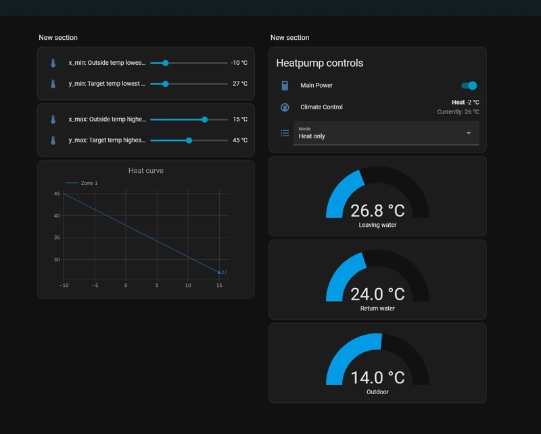Click the Main Power row label
Screen dimensions: 541x434
(x=316, y=86)
